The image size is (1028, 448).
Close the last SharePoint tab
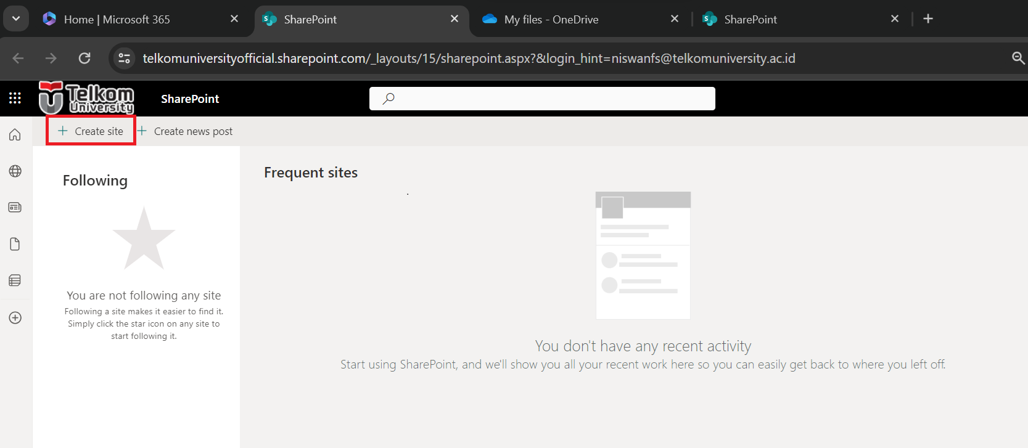point(895,19)
